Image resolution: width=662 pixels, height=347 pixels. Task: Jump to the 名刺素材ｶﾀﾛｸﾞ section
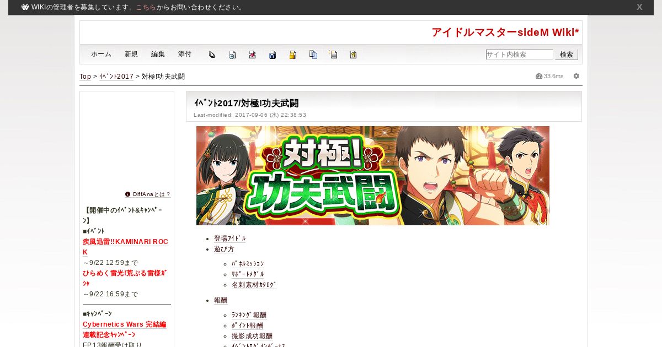tap(254, 285)
